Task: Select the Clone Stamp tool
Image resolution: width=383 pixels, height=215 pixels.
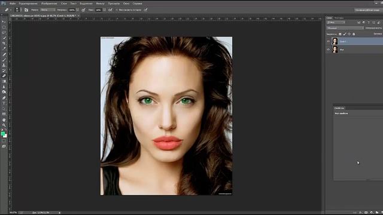Action: tap(4, 65)
